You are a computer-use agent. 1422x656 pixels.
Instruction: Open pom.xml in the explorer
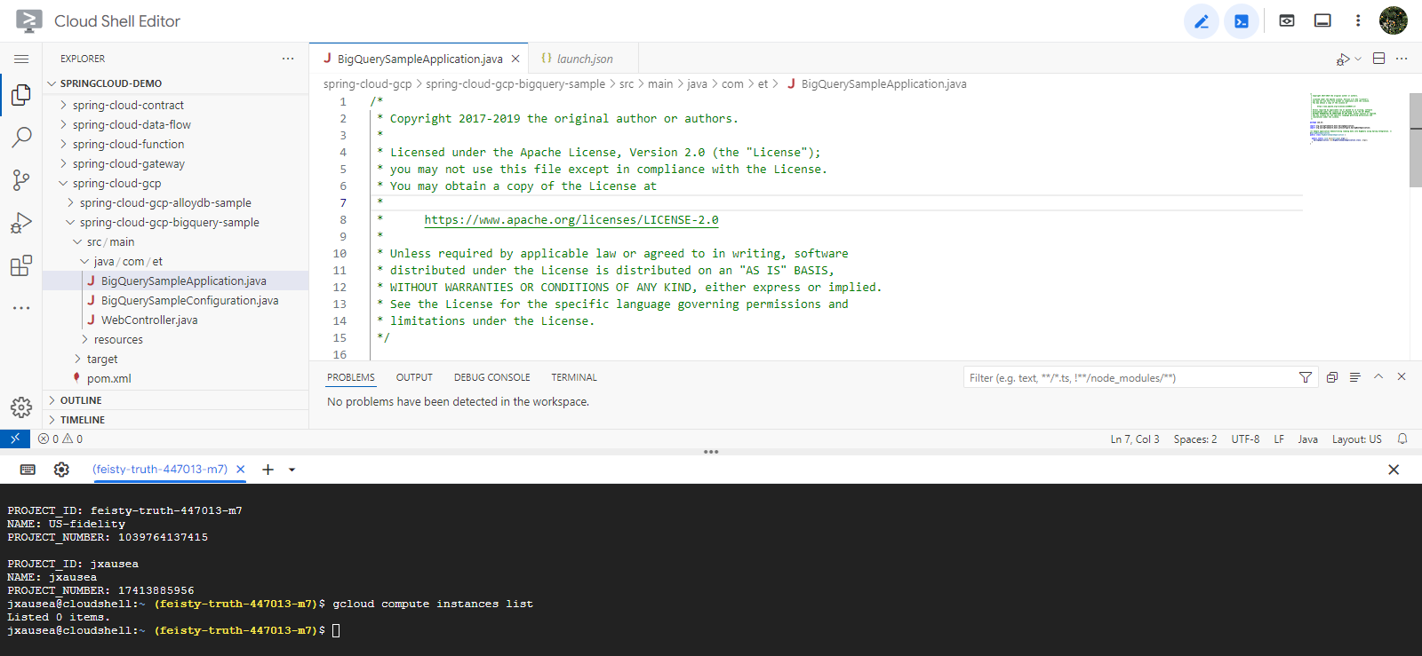(x=175, y=378)
